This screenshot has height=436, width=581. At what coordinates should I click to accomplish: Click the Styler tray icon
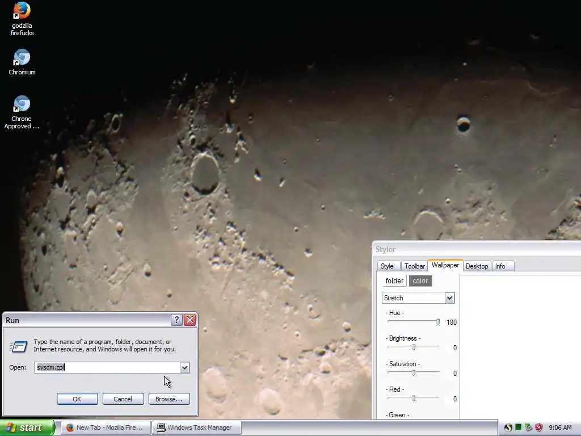pyautogui.click(x=508, y=427)
